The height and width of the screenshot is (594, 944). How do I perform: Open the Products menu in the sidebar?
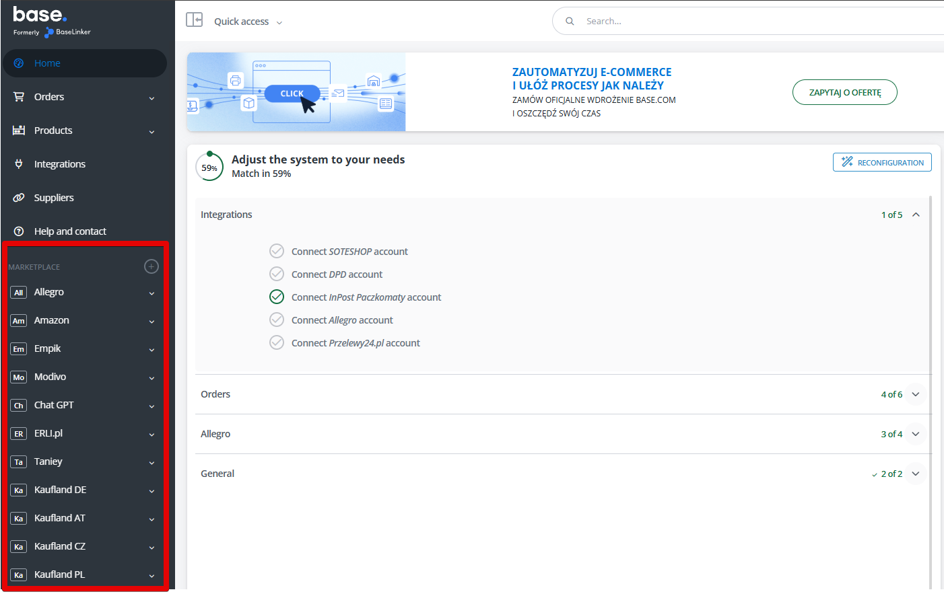[x=53, y=131]
